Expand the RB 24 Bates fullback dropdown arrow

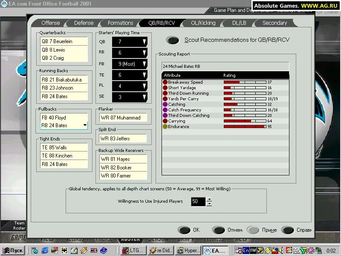[85, 125]
